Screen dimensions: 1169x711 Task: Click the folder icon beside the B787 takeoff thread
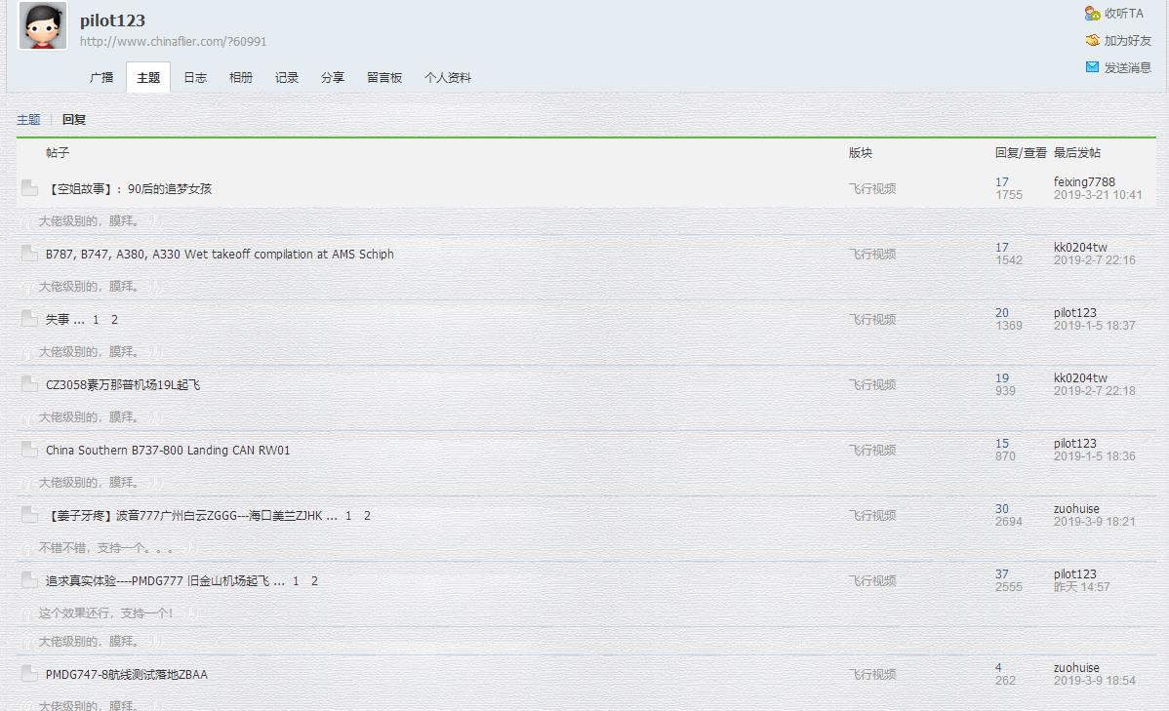(29, 254)
